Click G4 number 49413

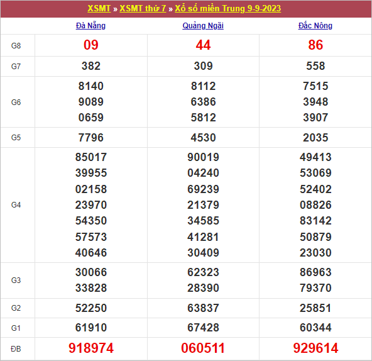click(315, 157)
